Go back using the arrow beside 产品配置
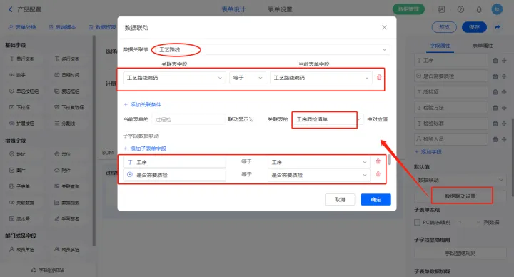The height and width of the screenshot is (277, 514). (x=11, y=9)
